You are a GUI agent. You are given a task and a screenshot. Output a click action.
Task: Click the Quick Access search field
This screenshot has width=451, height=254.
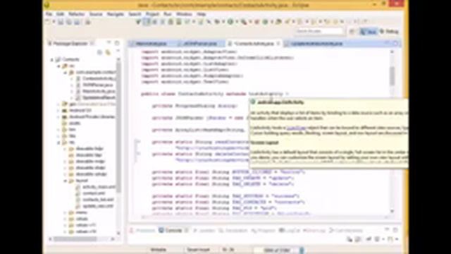(319, 31)
